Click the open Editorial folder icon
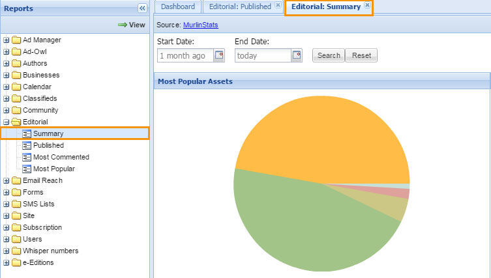This screenshot has width=491, height=278. point(16,122)
